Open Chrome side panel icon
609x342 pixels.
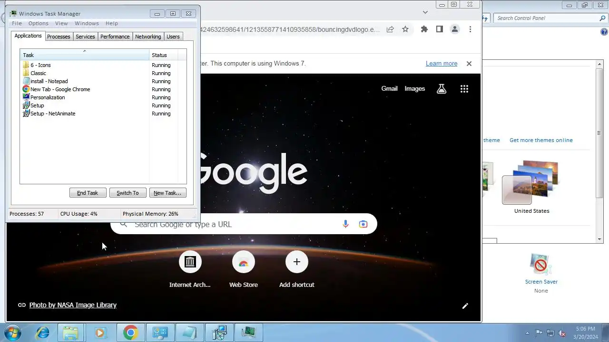[x=440, y=29]
